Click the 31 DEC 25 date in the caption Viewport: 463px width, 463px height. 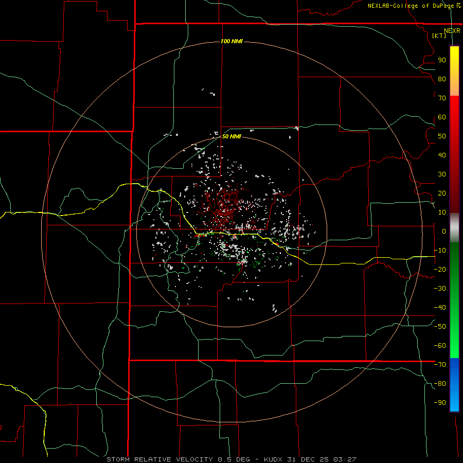pyautogui.click(x=308, y=459)
